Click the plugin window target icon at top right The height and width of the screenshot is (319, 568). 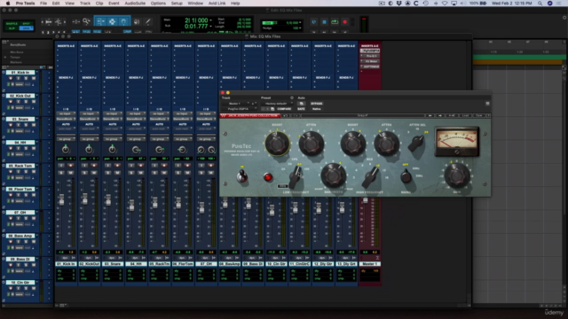487,104
